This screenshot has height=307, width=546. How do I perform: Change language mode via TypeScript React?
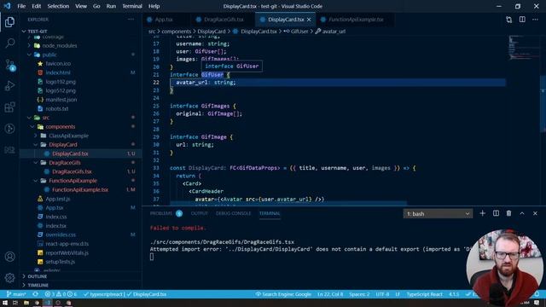pos(425,294)
